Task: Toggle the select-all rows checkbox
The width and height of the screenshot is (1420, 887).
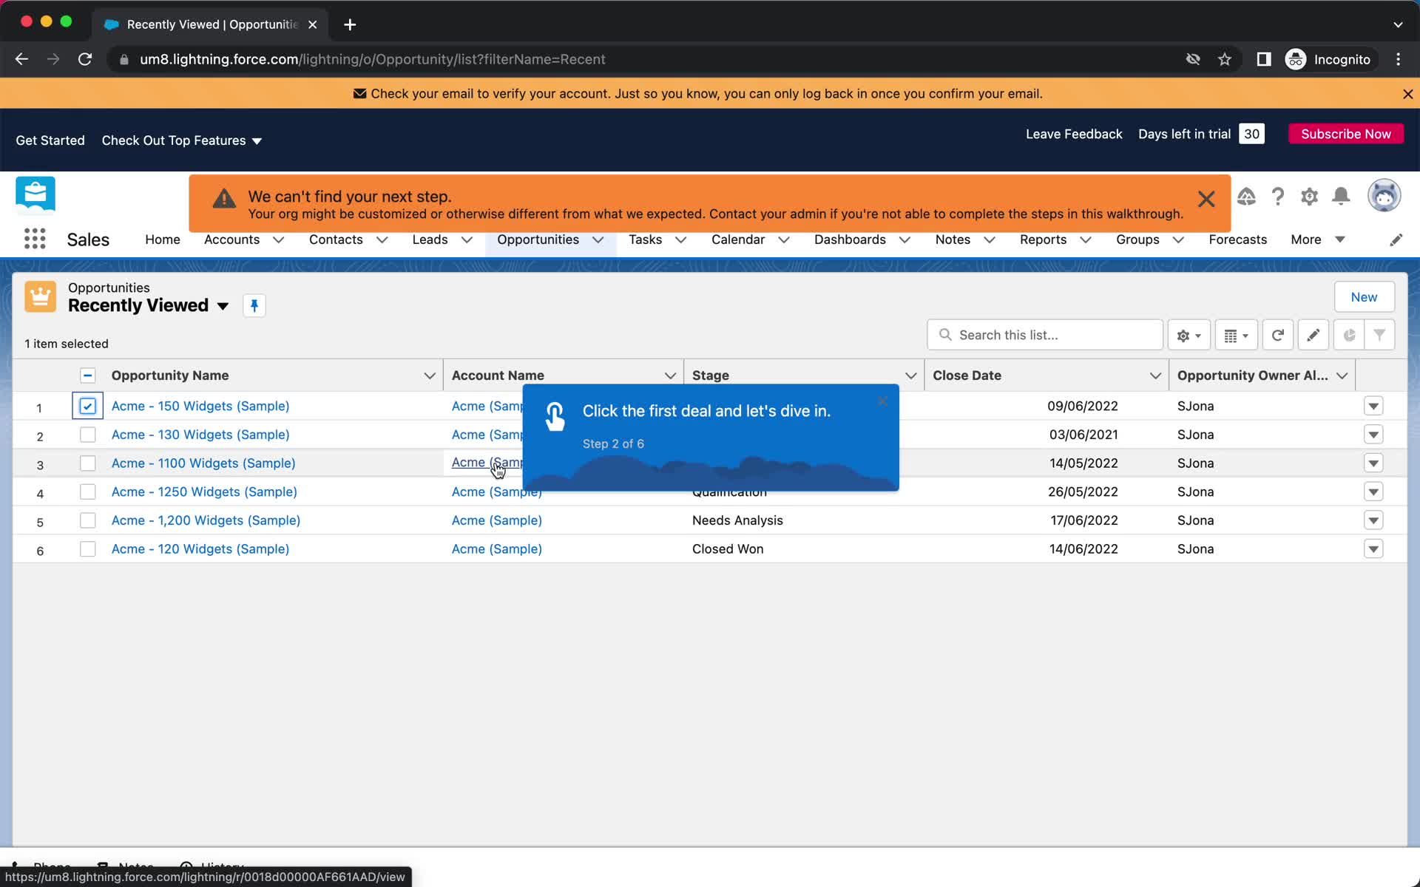Action: [87, 375]
